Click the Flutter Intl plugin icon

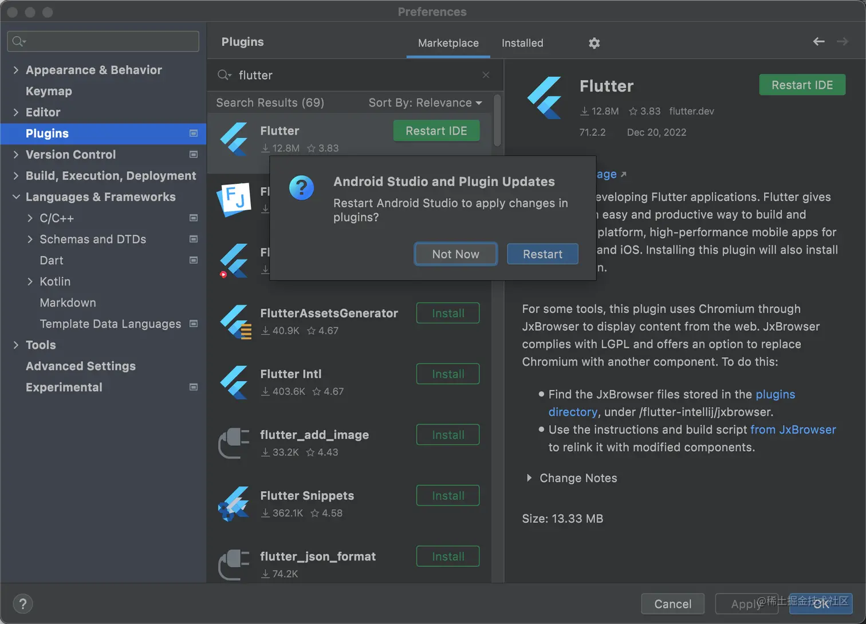click(234, 382)
